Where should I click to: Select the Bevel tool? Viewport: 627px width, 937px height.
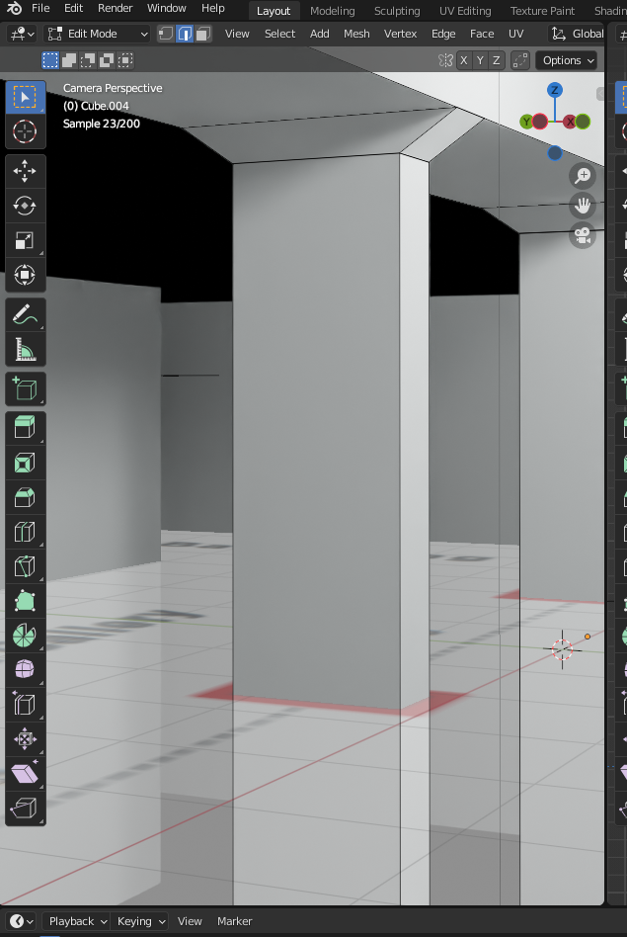[x=25, y=497]
